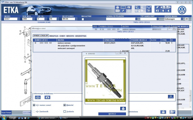The height and width of the screenshot is (120, 193).
Task: Click the camera icon under Informacje dodatkowe
Action: tap(47, 97)
